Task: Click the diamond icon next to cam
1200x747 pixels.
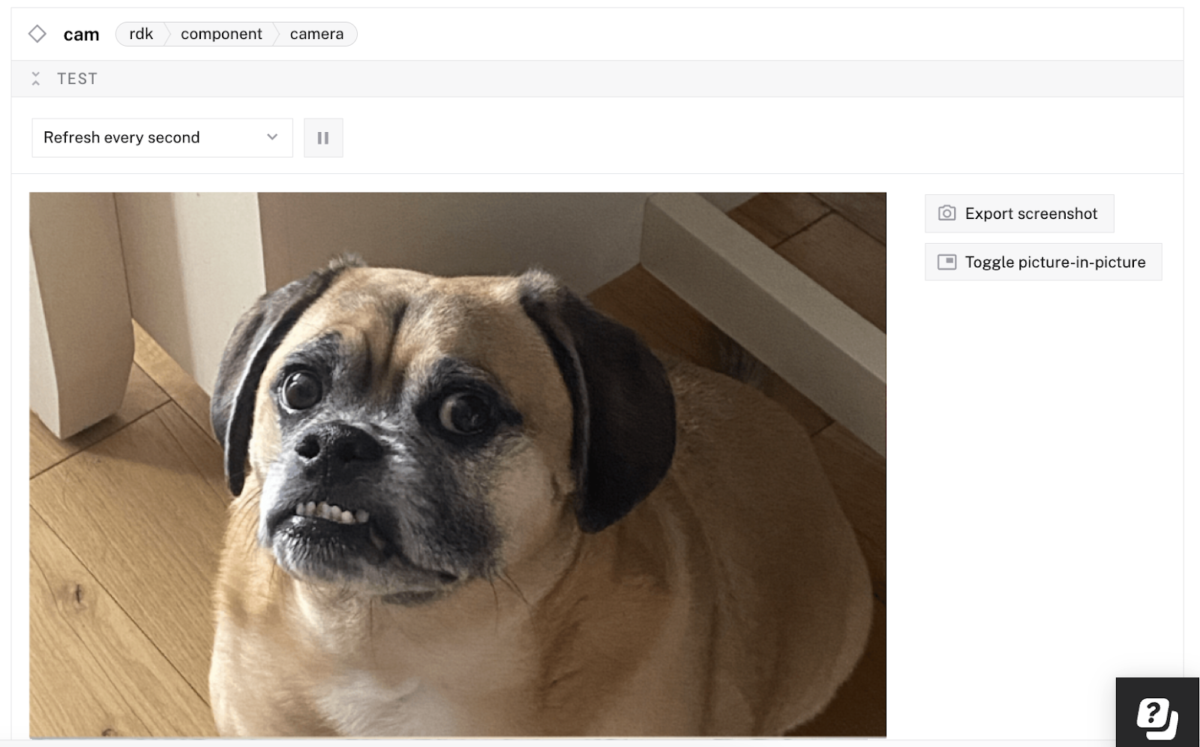Action: [x=37, y=34]
